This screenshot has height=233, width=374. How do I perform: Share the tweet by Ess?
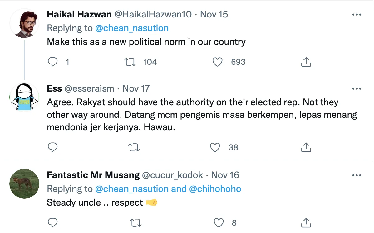[x=306, y=147]
